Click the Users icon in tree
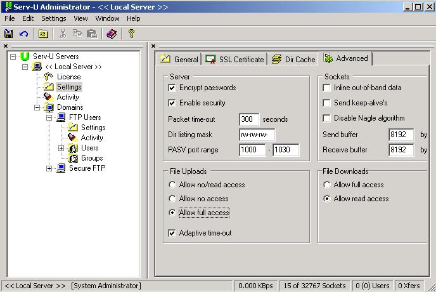Screen dimensions: 436x292 (73, 148)
